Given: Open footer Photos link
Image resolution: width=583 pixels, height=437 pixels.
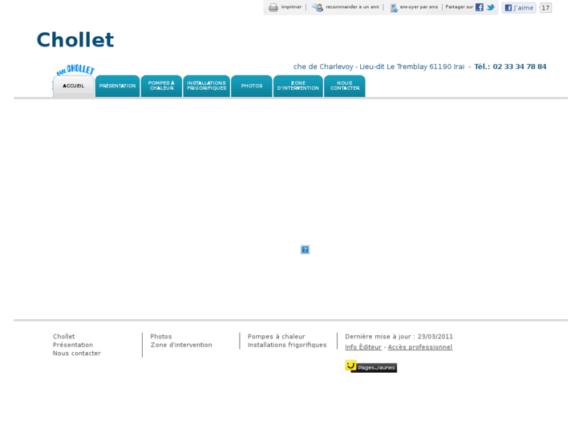Looking at the screenshot, I should [x=161, y=337].
